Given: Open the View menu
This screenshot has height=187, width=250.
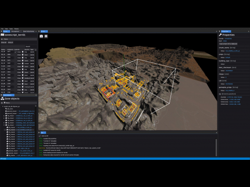Looking at the screenshot, I should [6, 29].
